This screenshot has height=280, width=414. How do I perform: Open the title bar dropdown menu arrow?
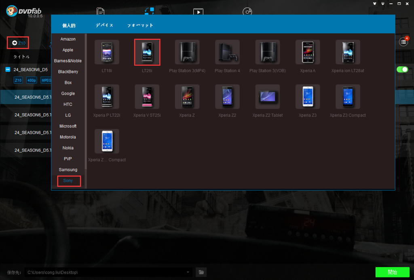(382, 4)
